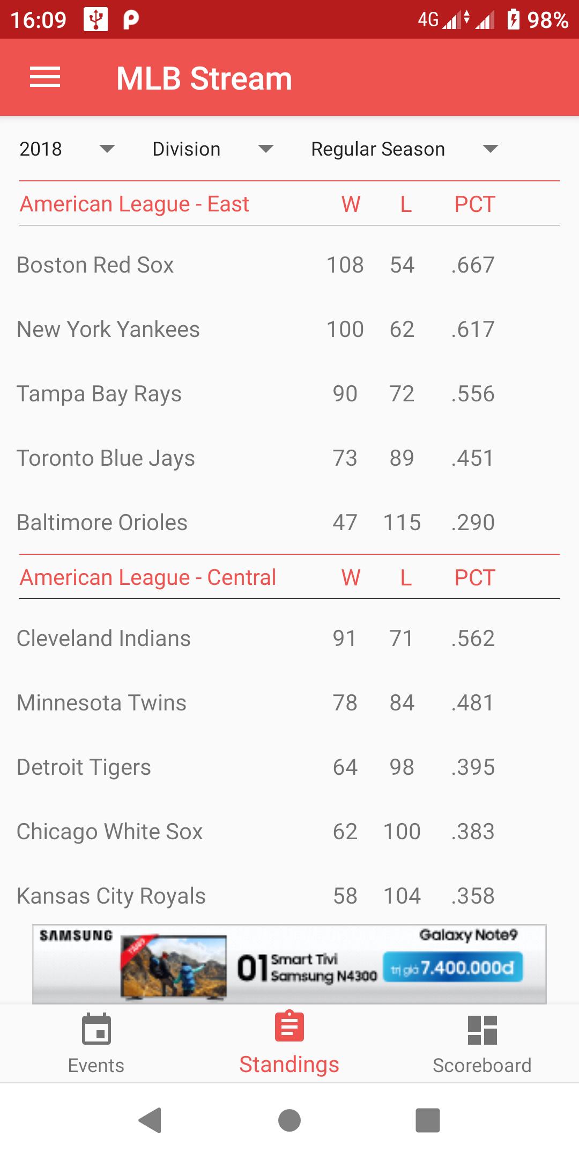Tap the battery status icon
This screenshot has width=579, height=1159.
[514, 19]
